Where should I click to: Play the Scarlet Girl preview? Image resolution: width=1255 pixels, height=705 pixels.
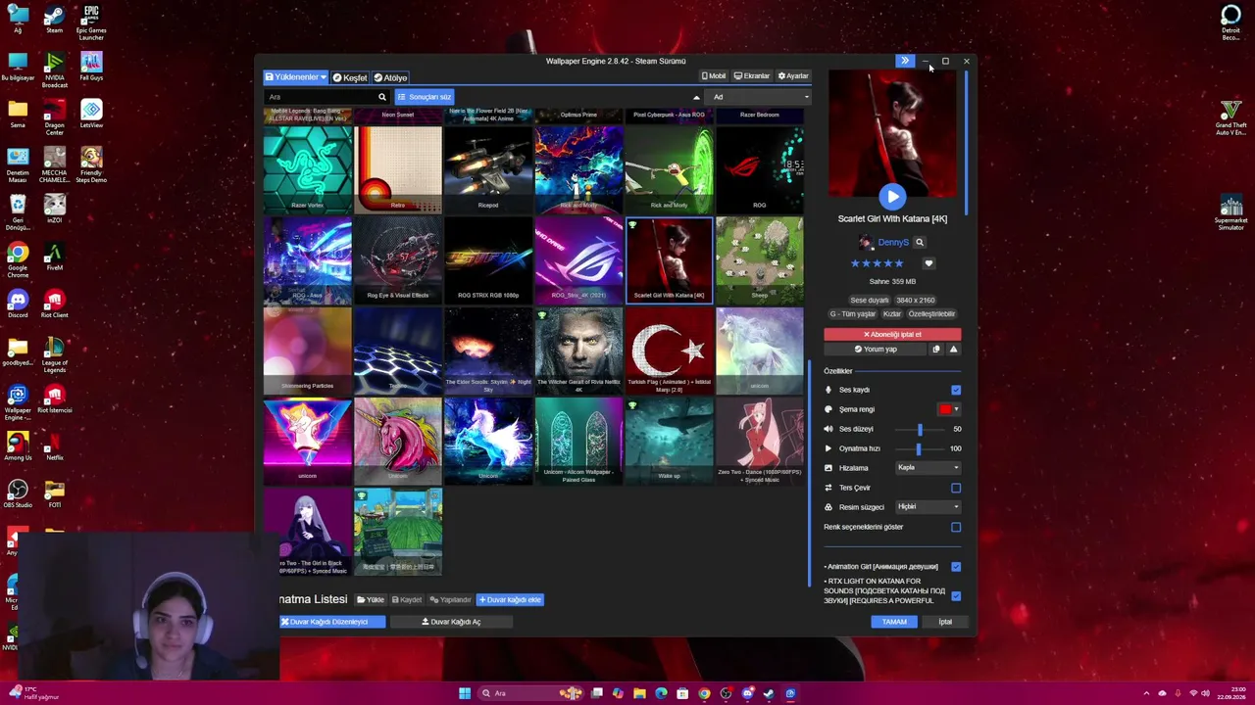click(892, 197)
